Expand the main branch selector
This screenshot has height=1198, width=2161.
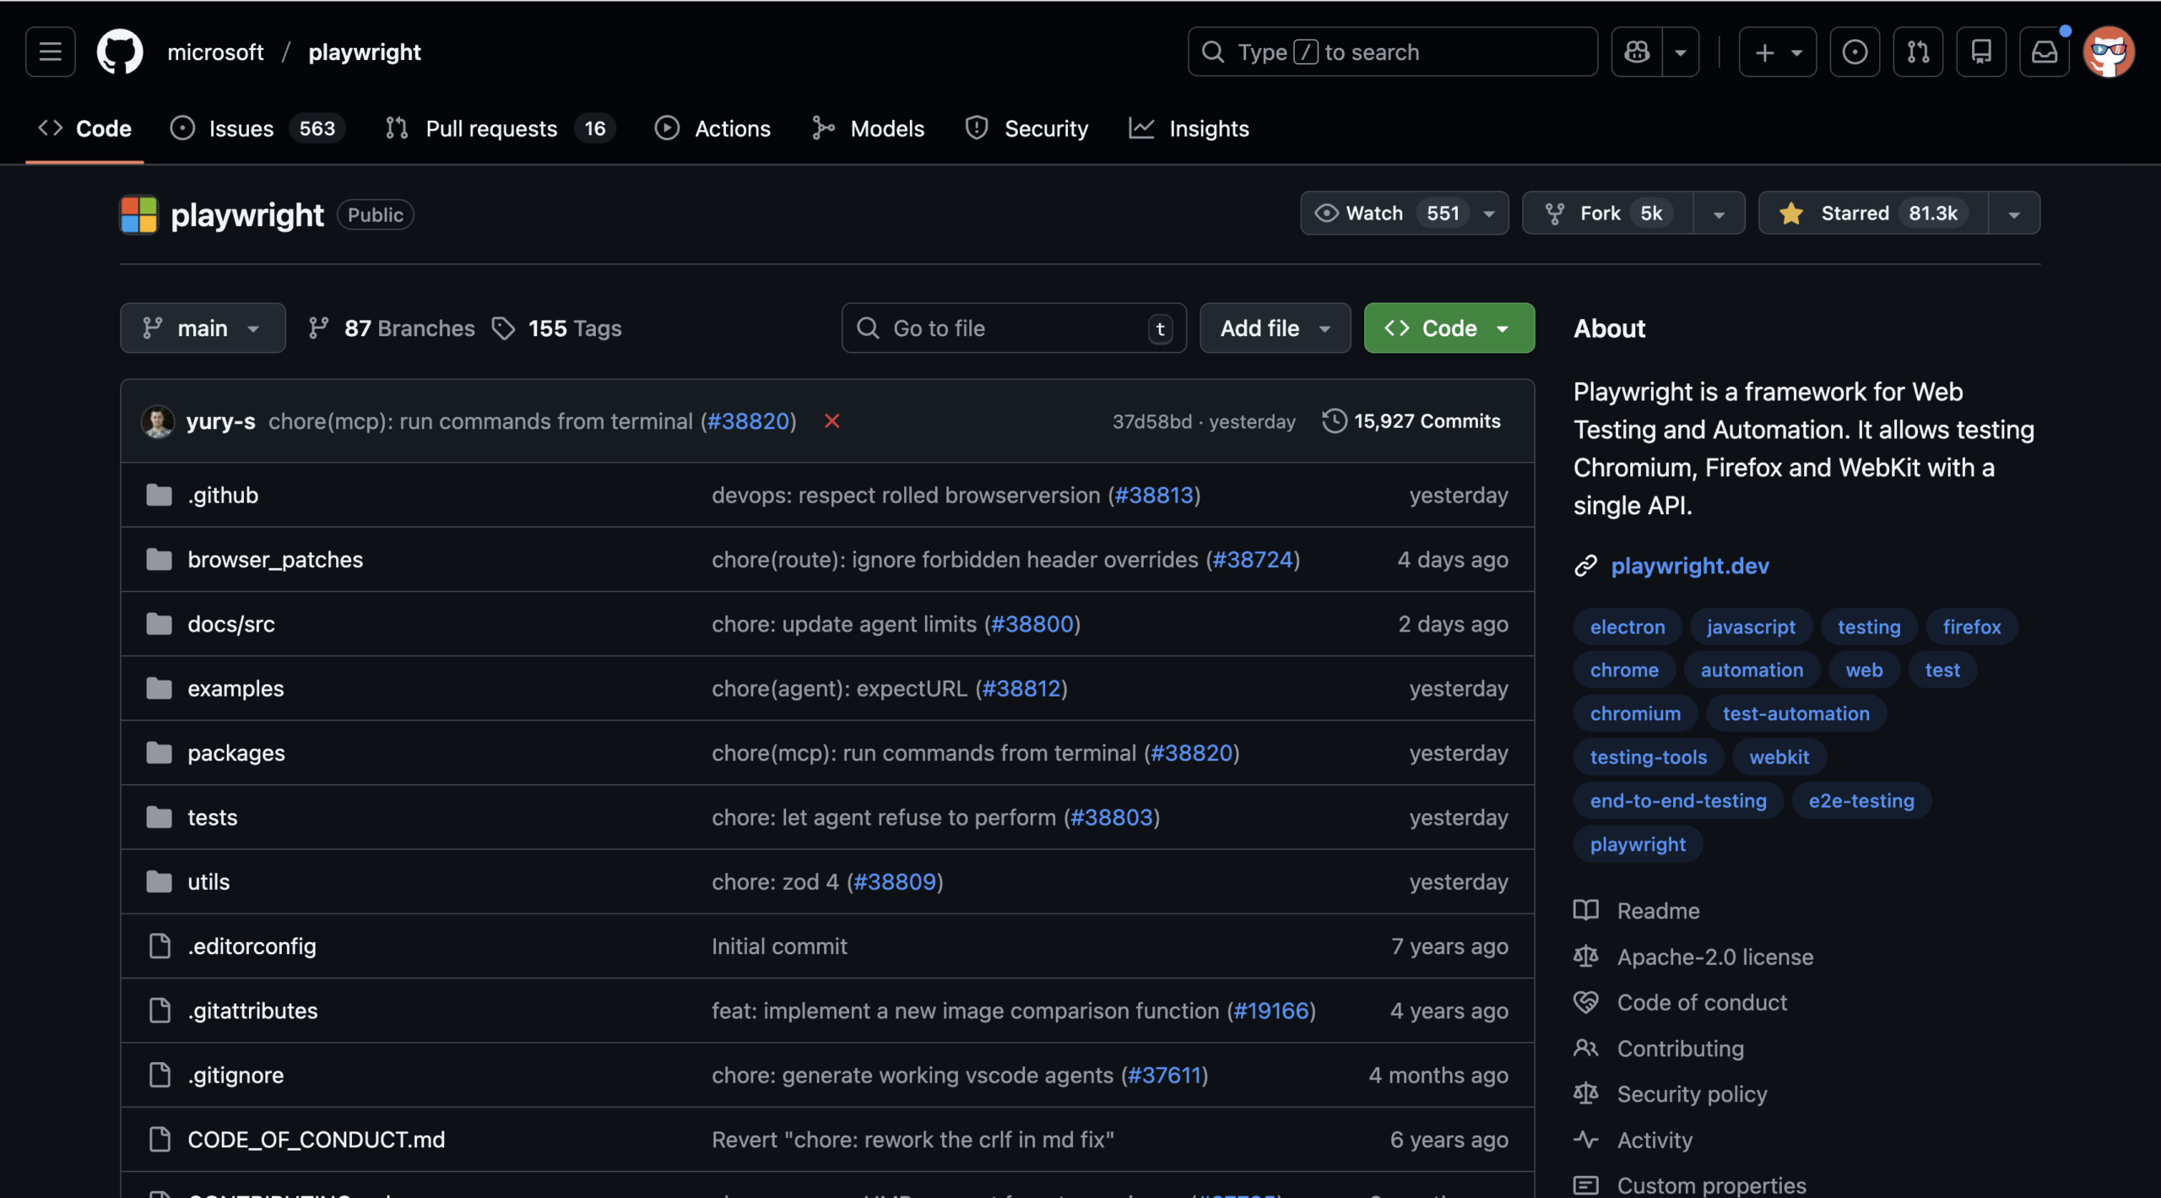203,328
